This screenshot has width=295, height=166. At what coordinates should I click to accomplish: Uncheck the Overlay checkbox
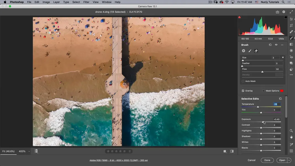tap(243, 91)
